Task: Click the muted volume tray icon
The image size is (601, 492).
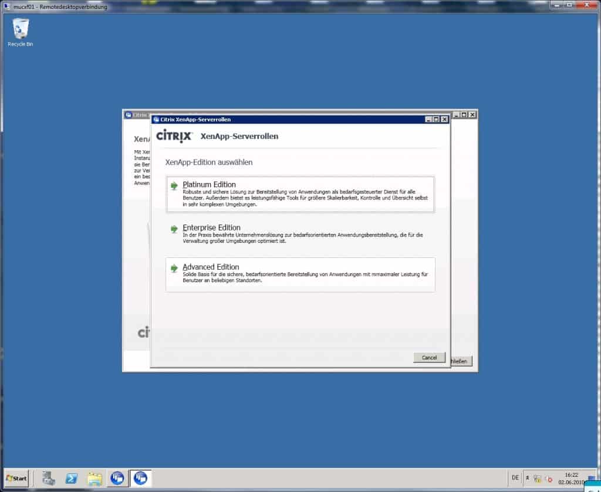Action: pos(549,479)
